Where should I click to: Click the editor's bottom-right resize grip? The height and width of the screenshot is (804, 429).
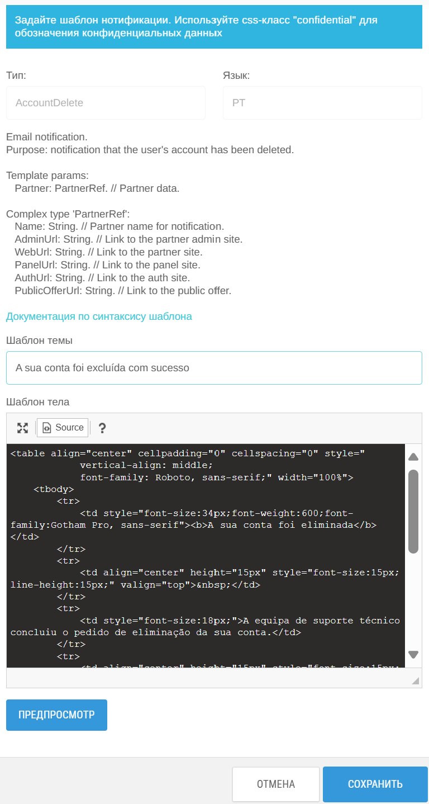(416, 680)
